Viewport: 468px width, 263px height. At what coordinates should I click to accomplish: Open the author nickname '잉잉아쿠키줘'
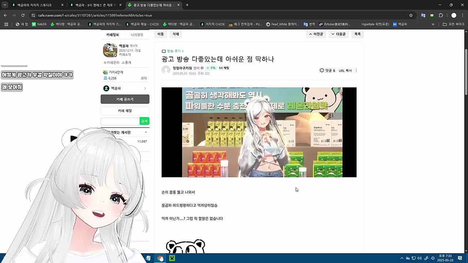coord(182,68)
